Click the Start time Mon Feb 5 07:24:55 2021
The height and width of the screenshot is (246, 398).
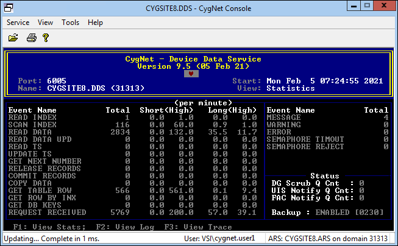(x=325, y=81)
